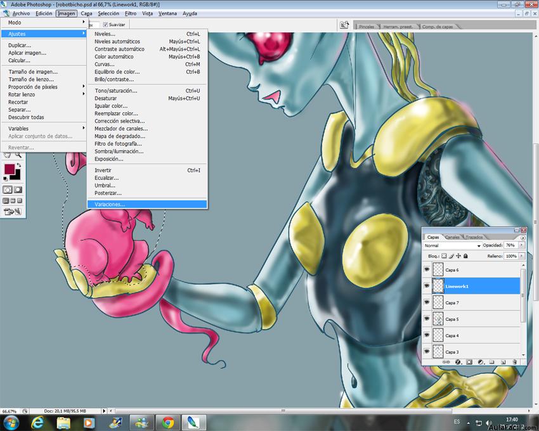
Task: Open the Relleno slider arrow
Action: click(x=522, y=256)
